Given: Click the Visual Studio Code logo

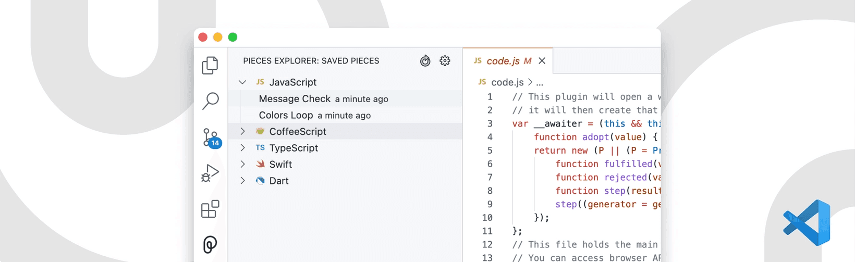Looking at the screenshot, I should tap(807, 223).
